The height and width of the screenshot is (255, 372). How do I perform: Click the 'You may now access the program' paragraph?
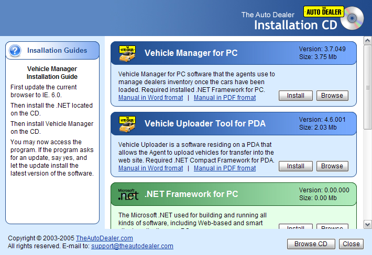(x=52, y=157)
